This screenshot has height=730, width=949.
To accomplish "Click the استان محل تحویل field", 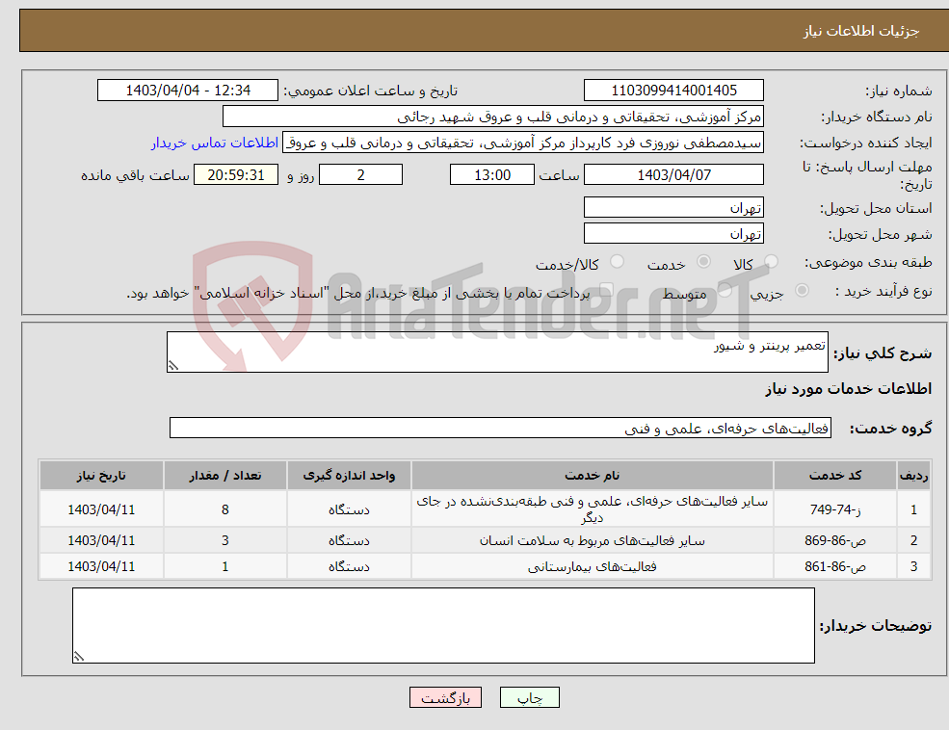I will pyautogui.click(x=673, y=207).
